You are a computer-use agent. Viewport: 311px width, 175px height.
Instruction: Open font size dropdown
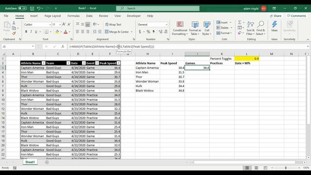[60, 25]
